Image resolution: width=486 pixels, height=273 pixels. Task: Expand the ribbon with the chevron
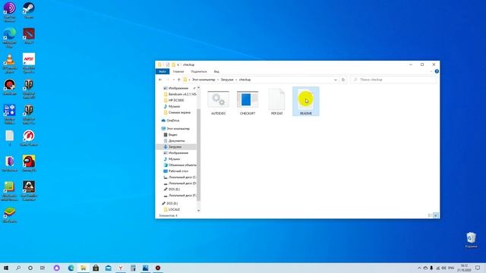tap(431, 71)
